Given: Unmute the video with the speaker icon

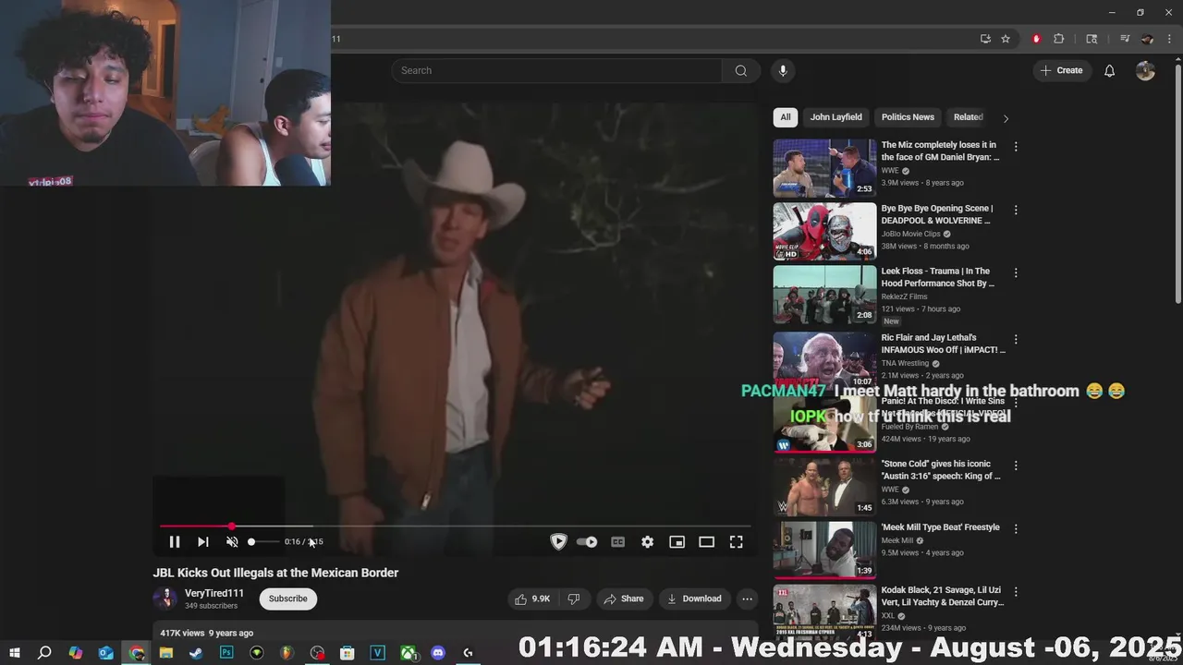Looking at the screenshot, I should click(x=232, y=542).
